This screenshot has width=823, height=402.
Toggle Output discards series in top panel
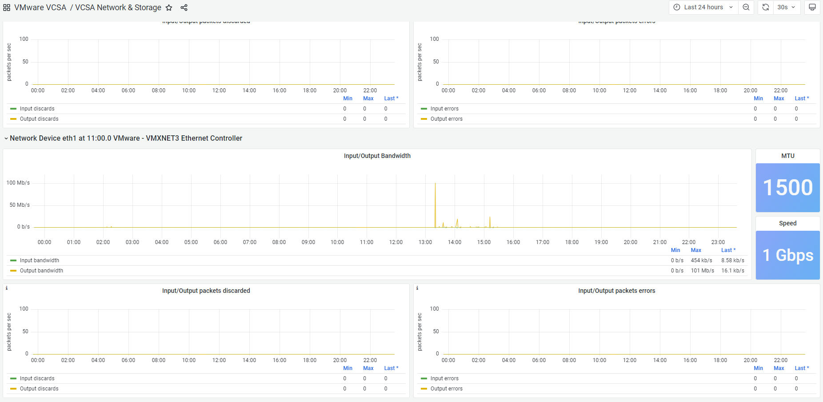point(39,119)
